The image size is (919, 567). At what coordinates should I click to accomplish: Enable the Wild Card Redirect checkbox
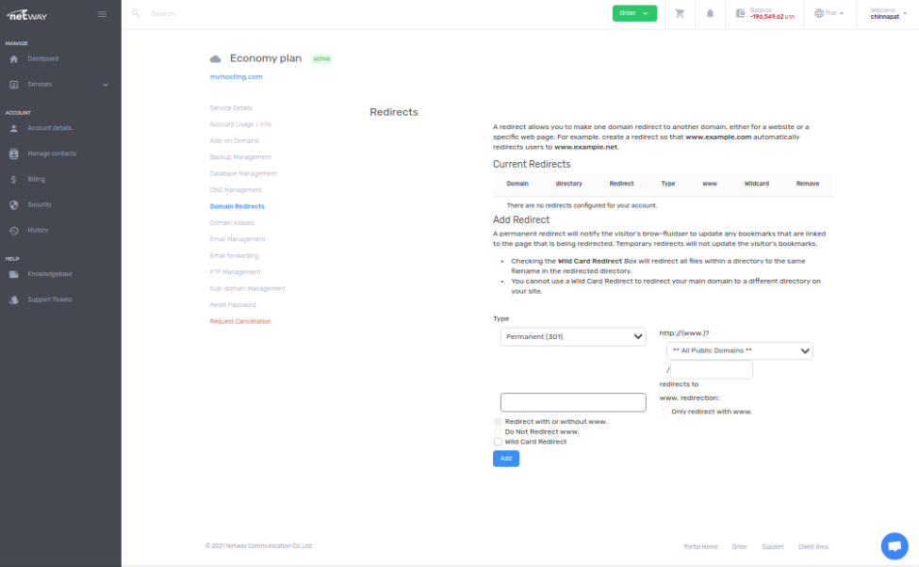click(498, 442)
